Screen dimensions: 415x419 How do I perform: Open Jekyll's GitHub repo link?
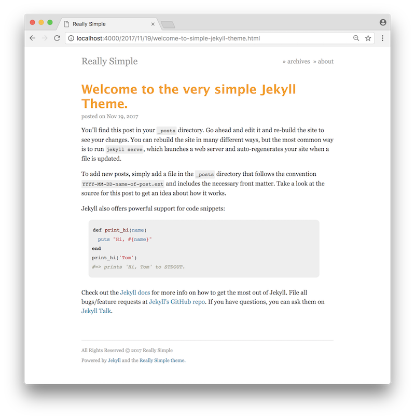point(177,302)
